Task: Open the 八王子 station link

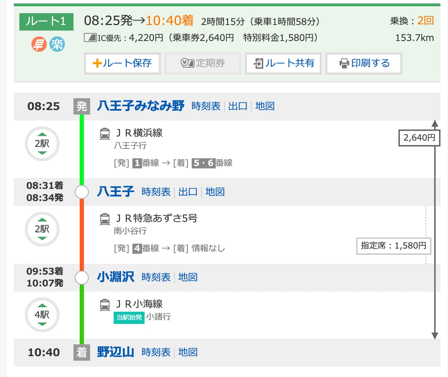Action: (x=116, y=192)
